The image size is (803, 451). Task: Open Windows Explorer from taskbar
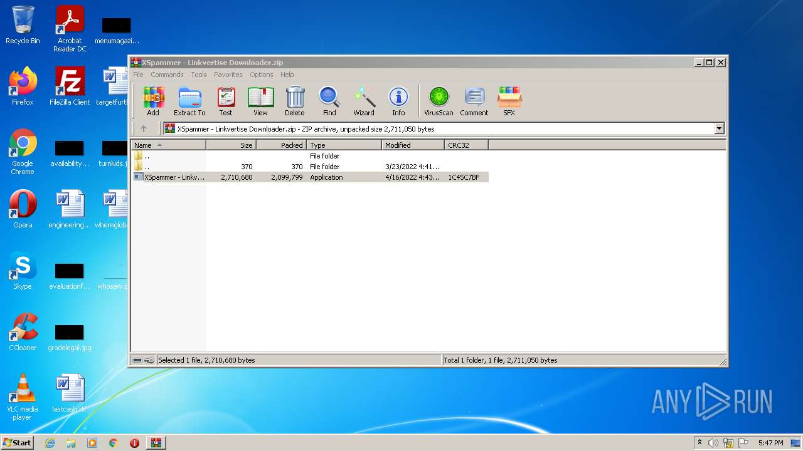[x=71, y=443]
